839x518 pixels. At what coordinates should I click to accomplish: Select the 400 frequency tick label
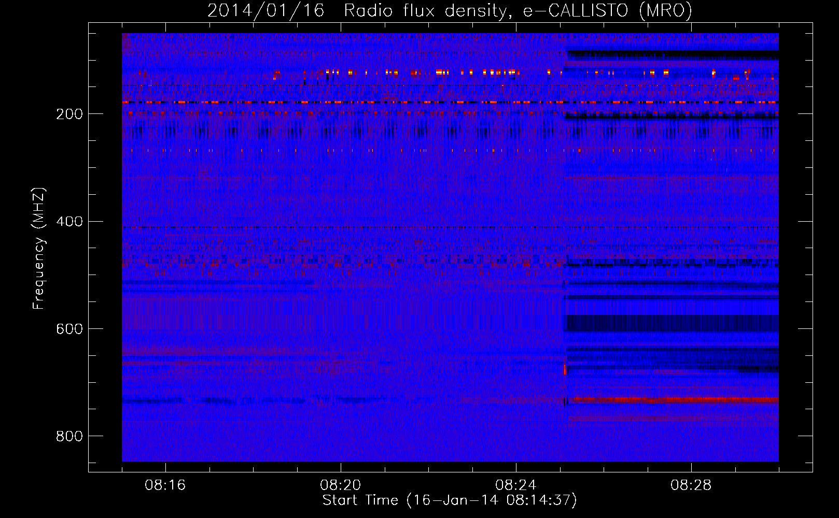click(x=69, y=222)
